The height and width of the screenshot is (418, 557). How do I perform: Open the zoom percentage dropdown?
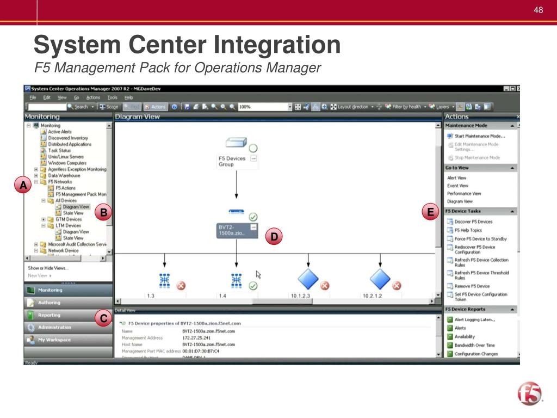tap(290, 107)
